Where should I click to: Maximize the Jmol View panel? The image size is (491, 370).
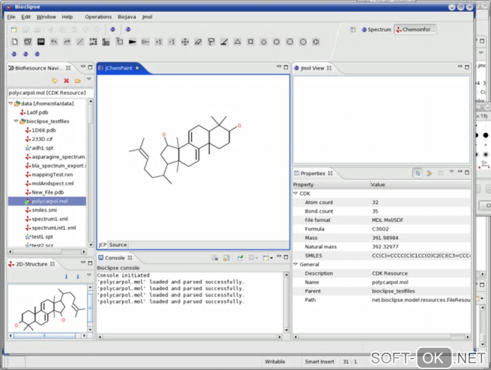tap(467, 67)
